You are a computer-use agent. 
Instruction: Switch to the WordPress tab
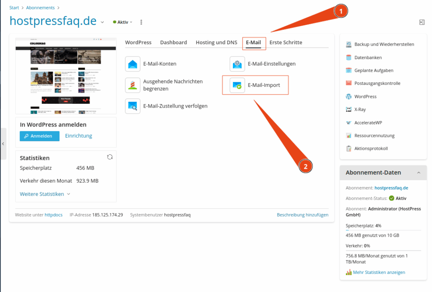pos(138,43)
